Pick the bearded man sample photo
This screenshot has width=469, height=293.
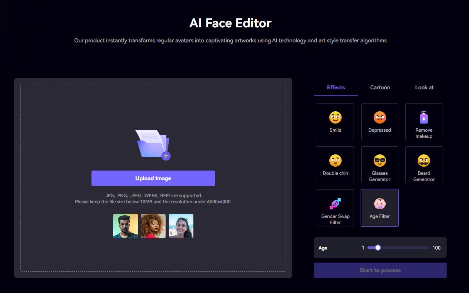[x=125, y=226]
